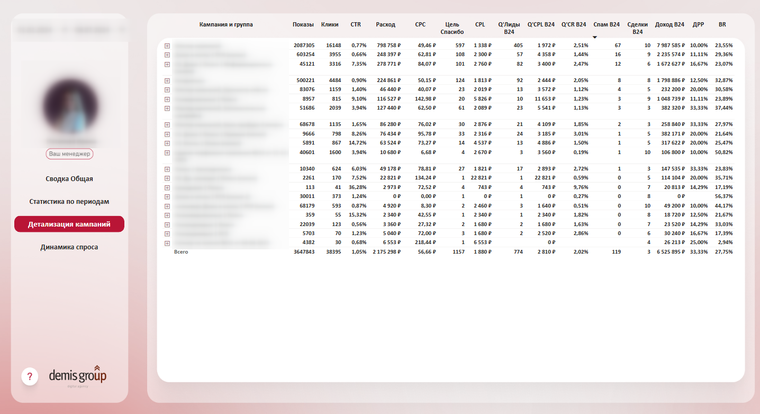
Task: Open Динамика спроса section
Action: coord(69,247)
